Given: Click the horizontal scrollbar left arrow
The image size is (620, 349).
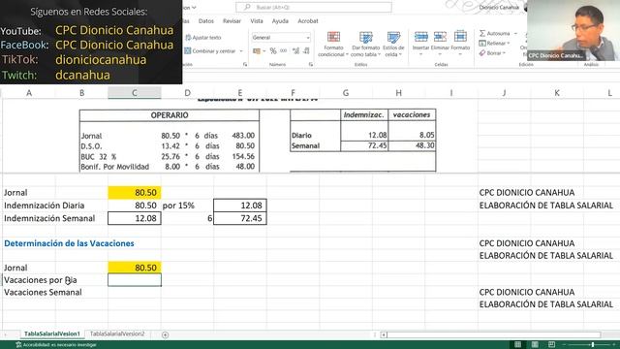Looking at the screenshot, I should 384,335.
